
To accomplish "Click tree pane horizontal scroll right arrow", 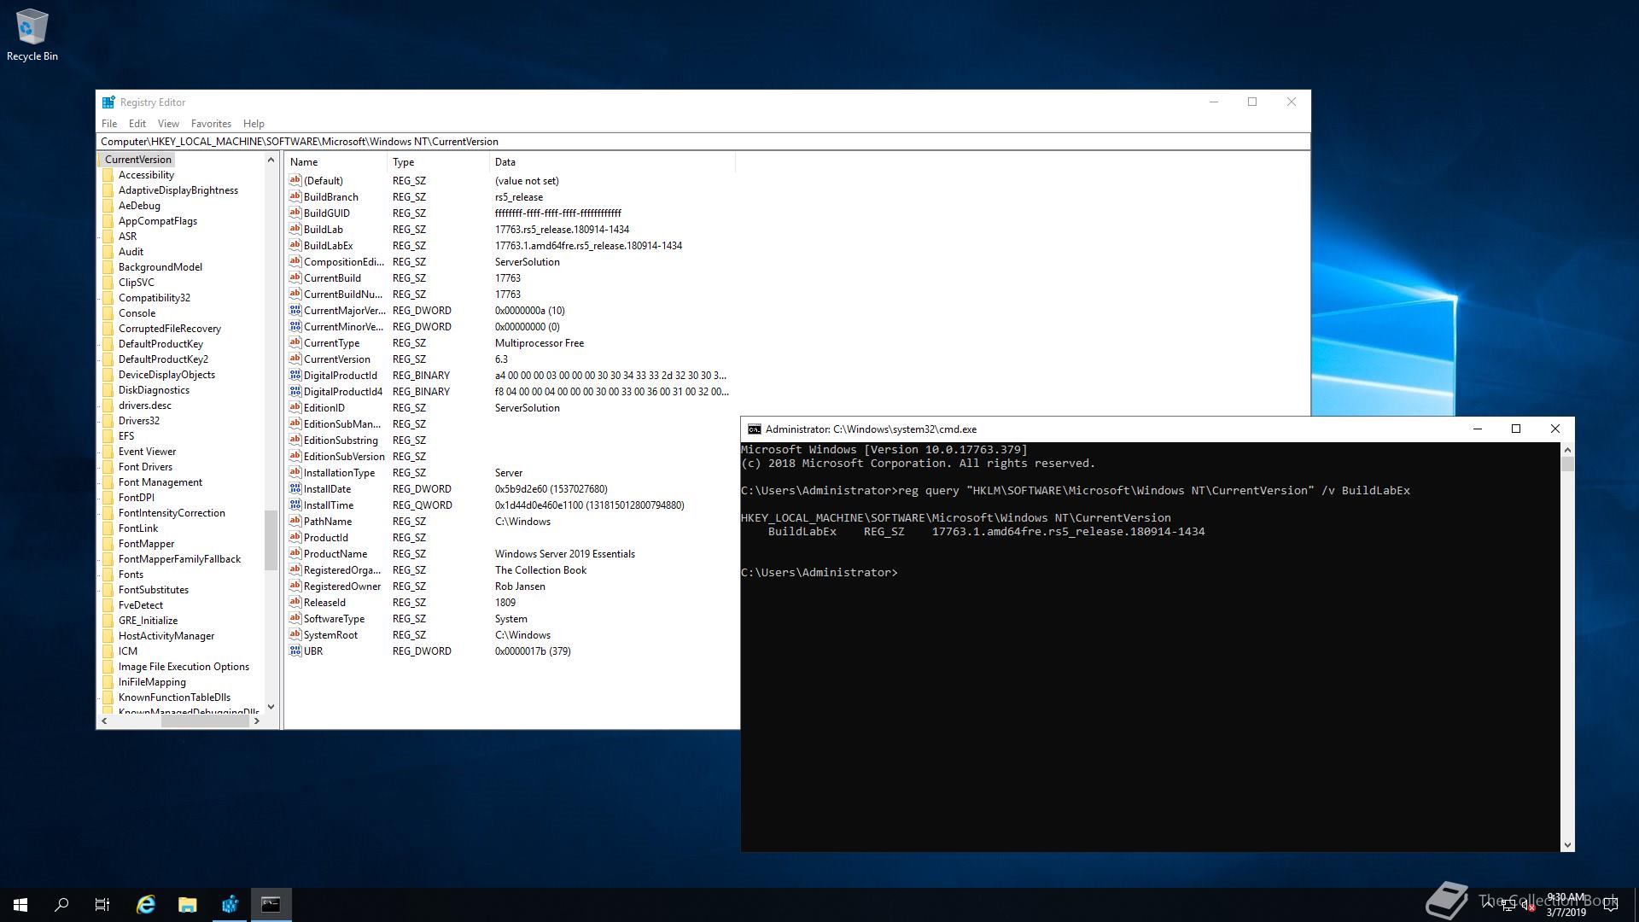I will (256, 721).
